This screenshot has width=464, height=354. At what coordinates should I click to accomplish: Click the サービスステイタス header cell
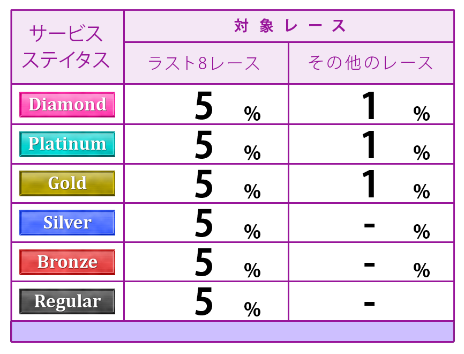pyautogui.click(x=68, y=47)
